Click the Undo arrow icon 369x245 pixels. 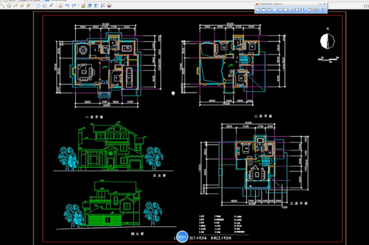point(67,5)
